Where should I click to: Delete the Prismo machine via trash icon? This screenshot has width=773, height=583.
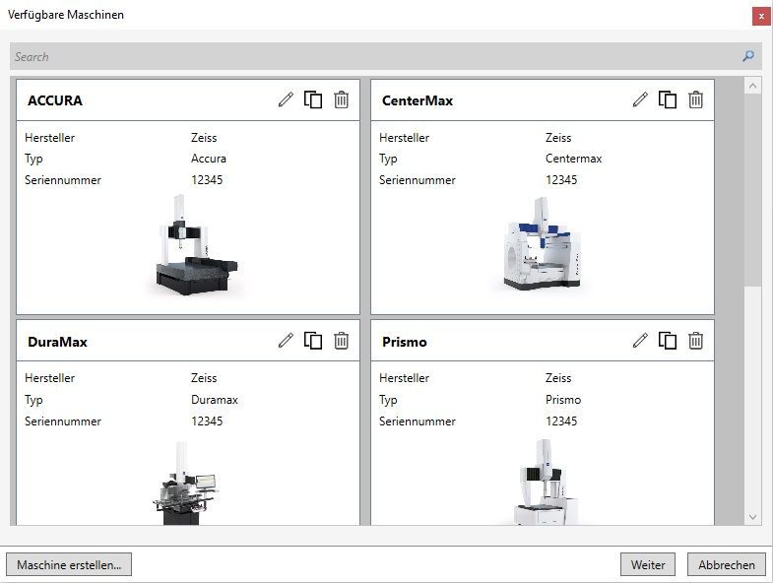pos(695,341)
